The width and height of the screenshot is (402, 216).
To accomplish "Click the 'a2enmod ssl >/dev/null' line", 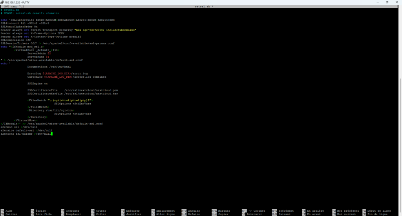I will click(x=19, y=127).
